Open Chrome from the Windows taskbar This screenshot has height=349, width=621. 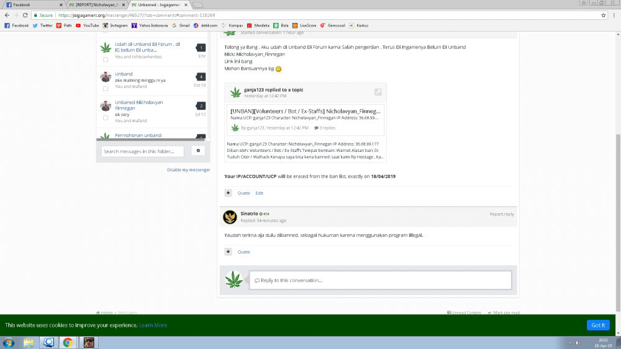[68, 342]
